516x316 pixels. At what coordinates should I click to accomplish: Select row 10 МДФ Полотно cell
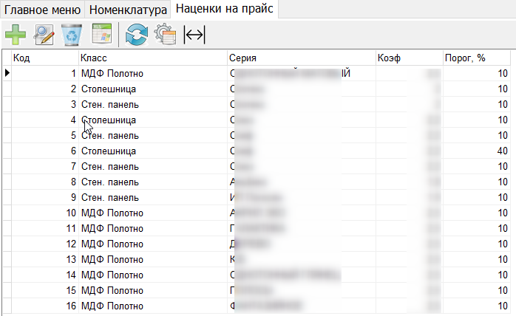[x=112, y=213]
